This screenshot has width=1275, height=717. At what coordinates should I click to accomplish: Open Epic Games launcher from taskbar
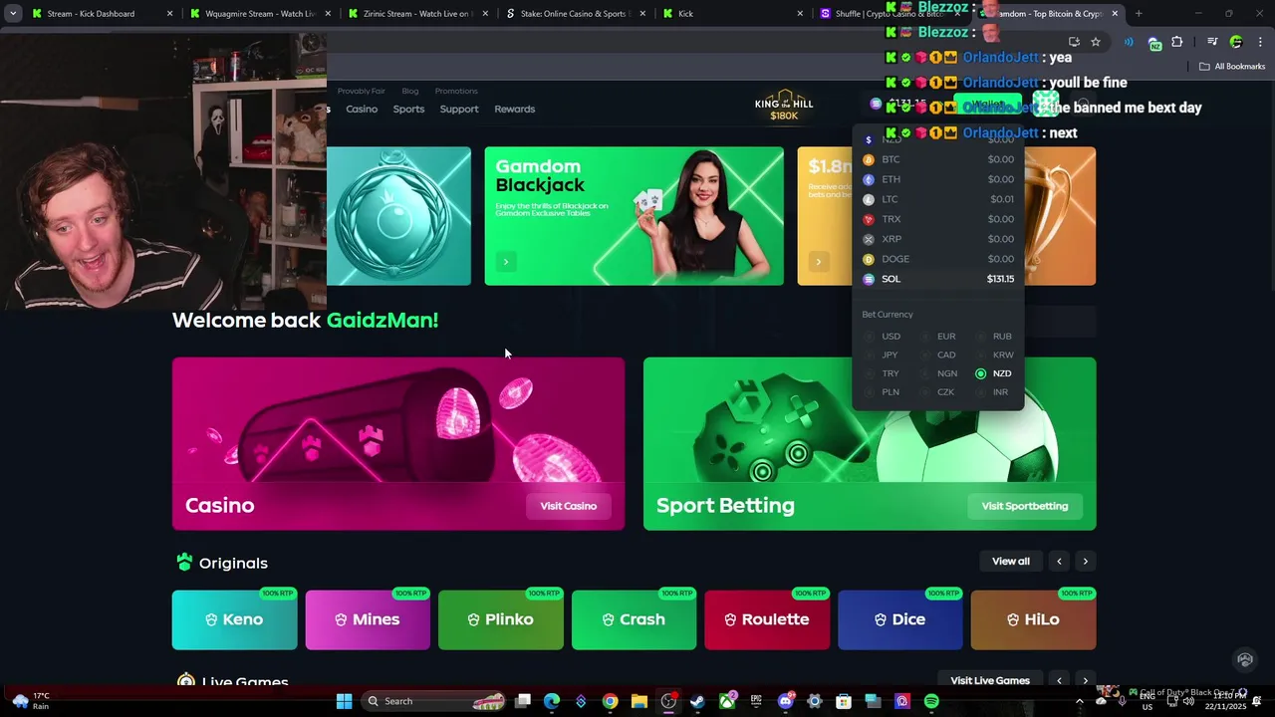(756, 701)
